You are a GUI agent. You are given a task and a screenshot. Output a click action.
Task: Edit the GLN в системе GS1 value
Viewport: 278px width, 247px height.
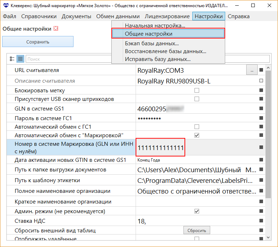[x=197, y=109]
